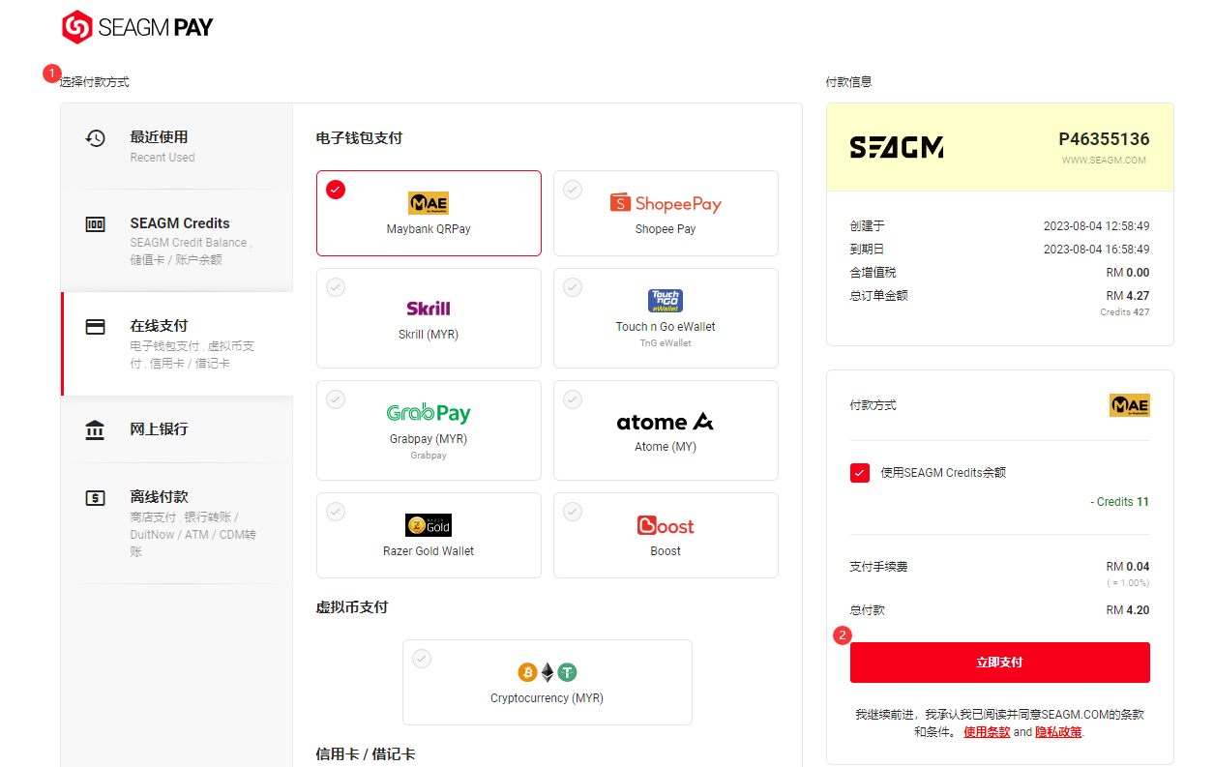Image resolution: width=1214 pixels, height=767 pixels.
Task: Click the SEAGM PAY logo
Action: [137, 27]
